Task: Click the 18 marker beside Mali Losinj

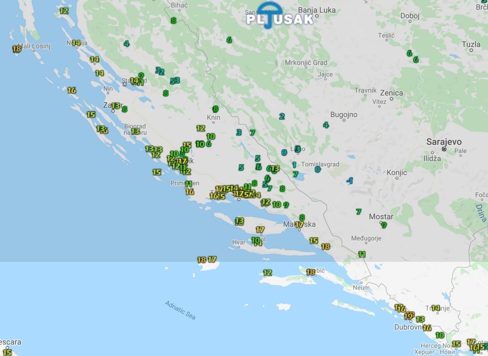Action: (x=17, y=48)
